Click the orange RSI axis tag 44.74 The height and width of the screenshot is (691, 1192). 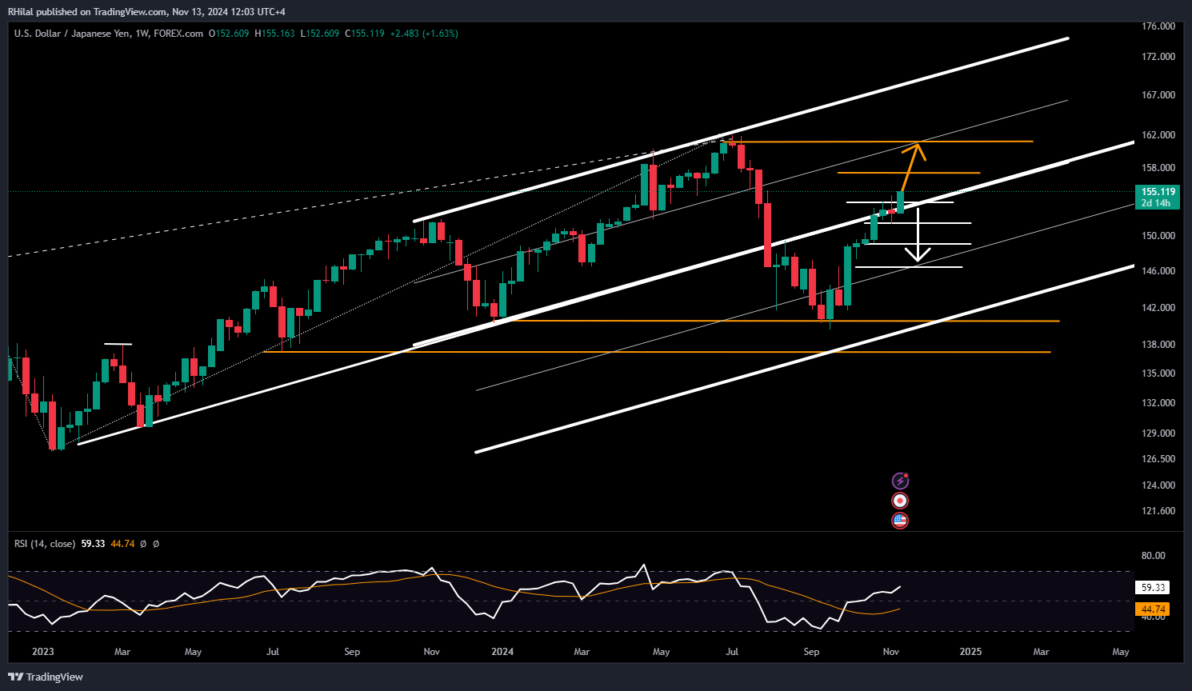click(x=1153, y=609)
